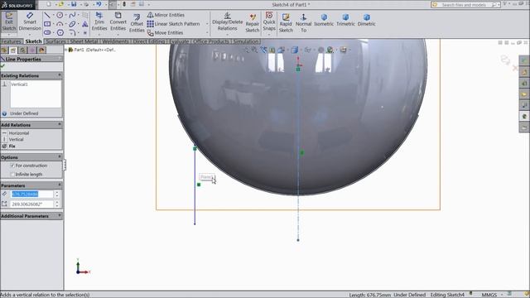Expand the Part1 flyout tree node
This screenshot has width=530, height=298.
click(x=66, y=50)
